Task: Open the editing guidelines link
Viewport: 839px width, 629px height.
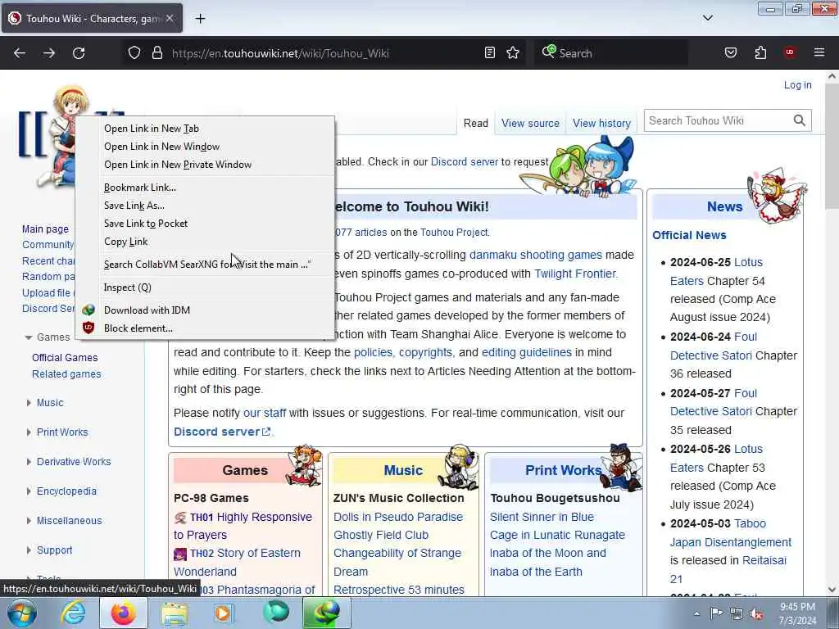Action: (x=527, y=352)
